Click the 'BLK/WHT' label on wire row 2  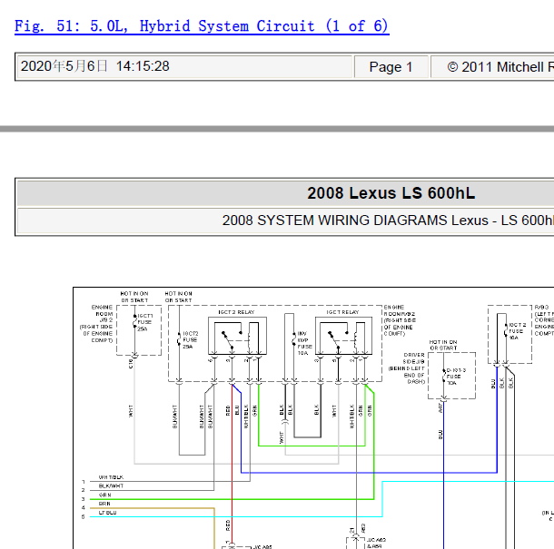pyautogui.click(x=111, y=486)
